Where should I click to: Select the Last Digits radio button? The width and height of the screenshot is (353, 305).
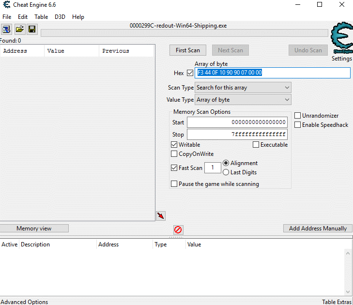226,172
